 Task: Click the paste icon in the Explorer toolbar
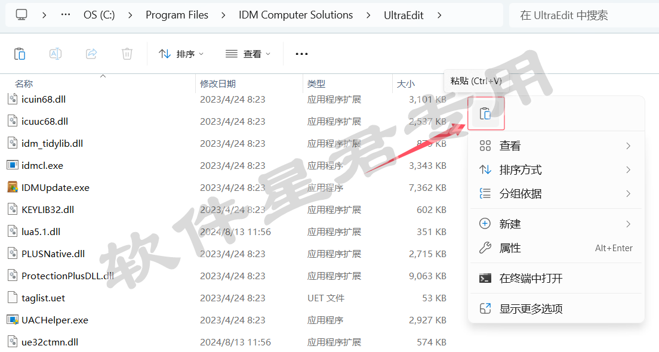(20, 54)
